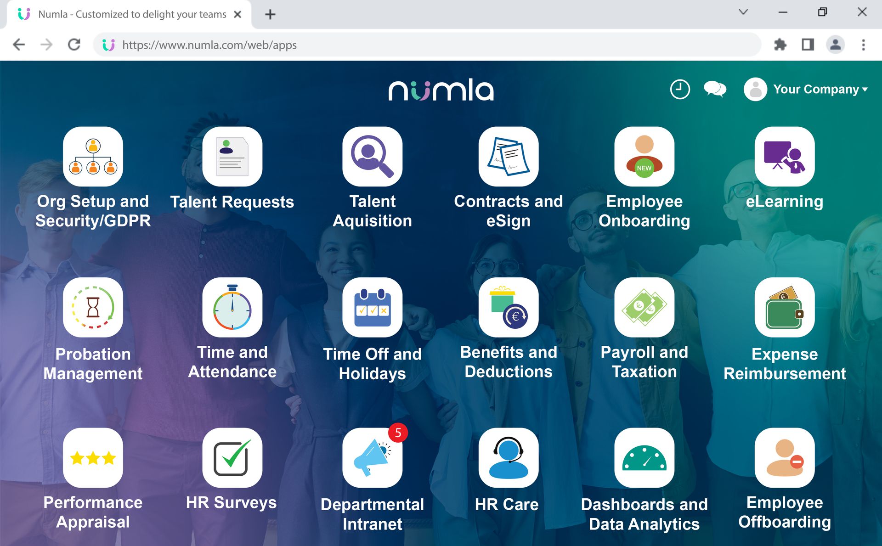The height and width of the screenshot is (546, 882).
Task: Open the Talent Requests app
Action: pyautogui.click(x=232, y=156)
